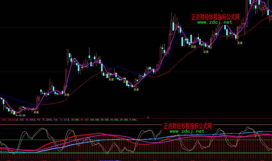The height and width of the screenshot is (161, 272).
Task: Click the green arrow after V3A value
Action: pos(69,120)
